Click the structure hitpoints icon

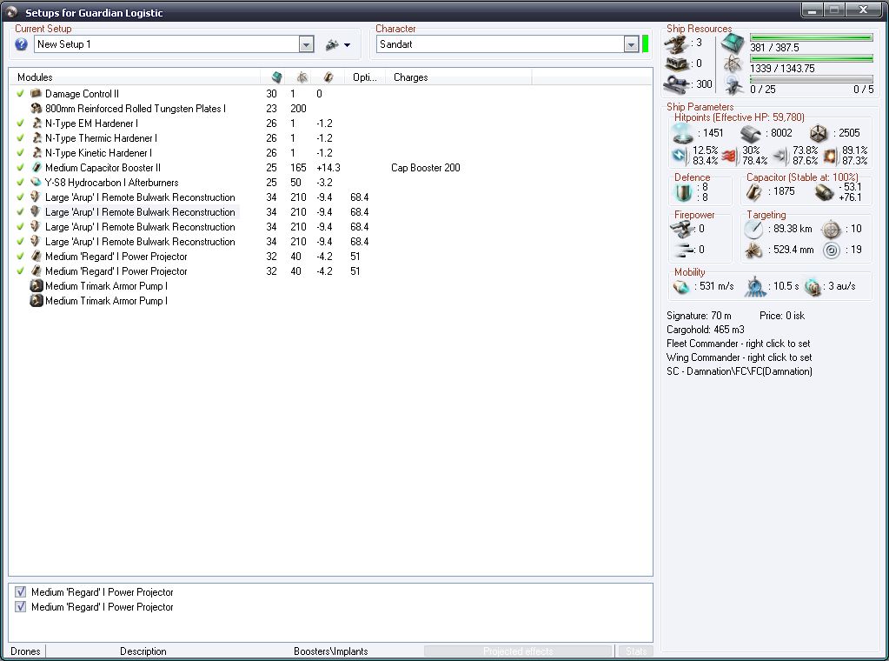coord(818,134)
